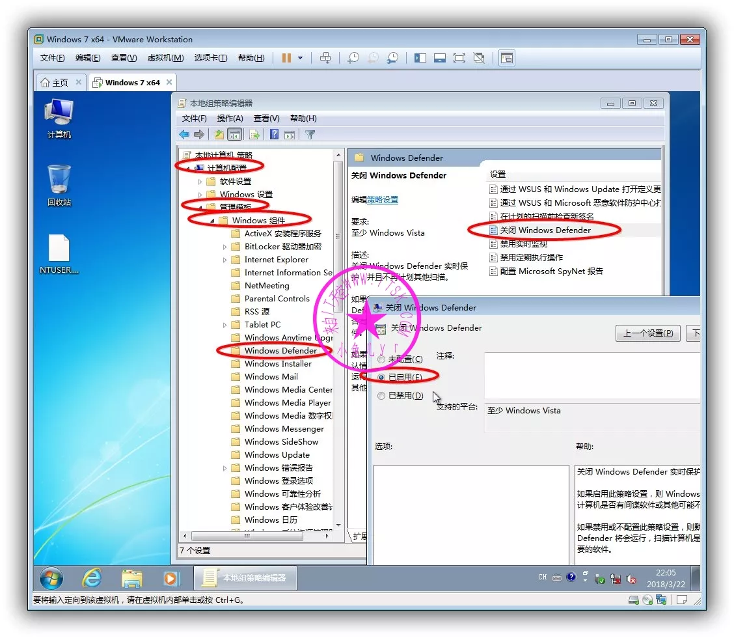Enter VMware full screen mode icon
The image size is (734, 638).
pyautogui.click(x=459, y=58)
